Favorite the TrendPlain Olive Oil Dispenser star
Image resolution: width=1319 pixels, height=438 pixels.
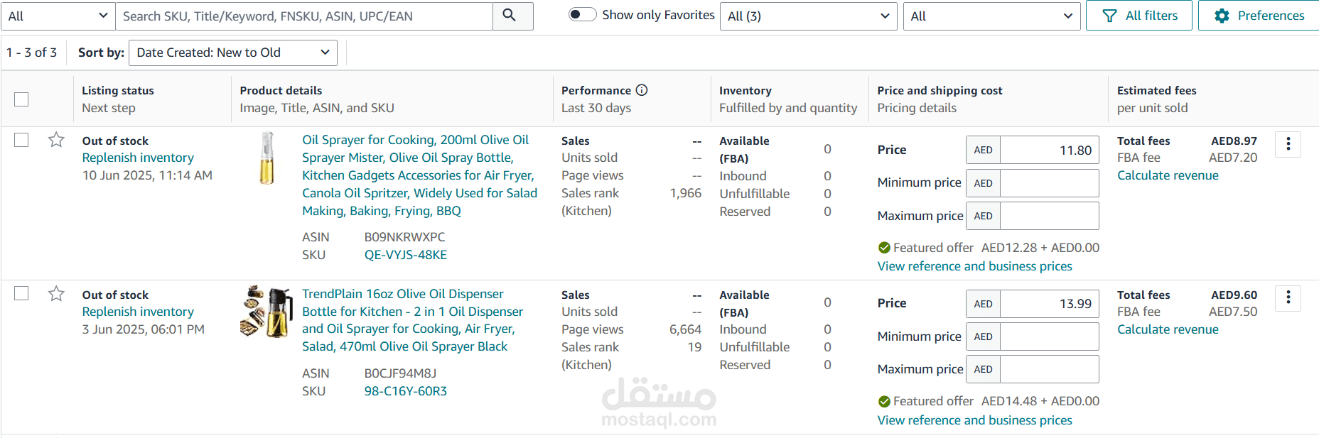[56, 294]
